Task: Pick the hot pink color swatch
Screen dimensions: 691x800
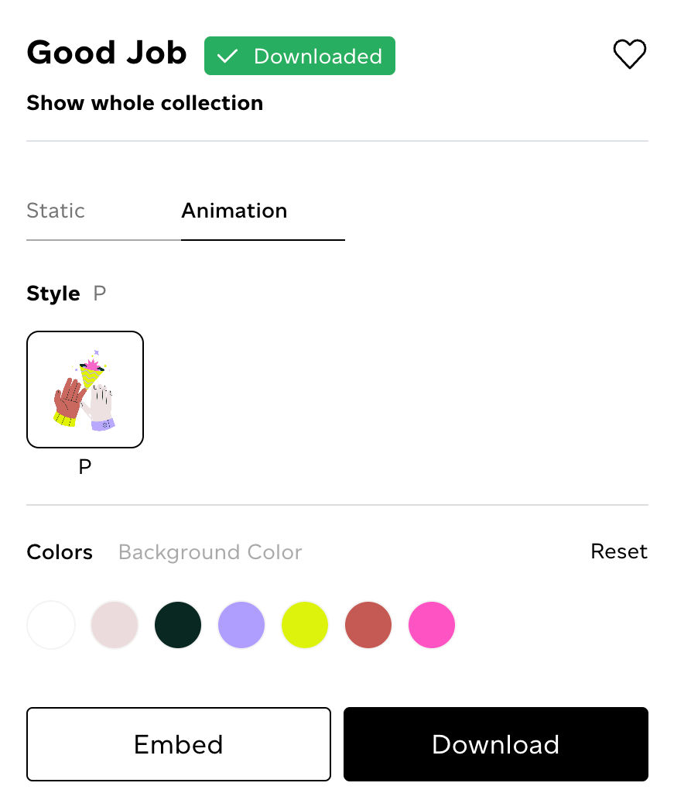Action: tap(432, 624)
